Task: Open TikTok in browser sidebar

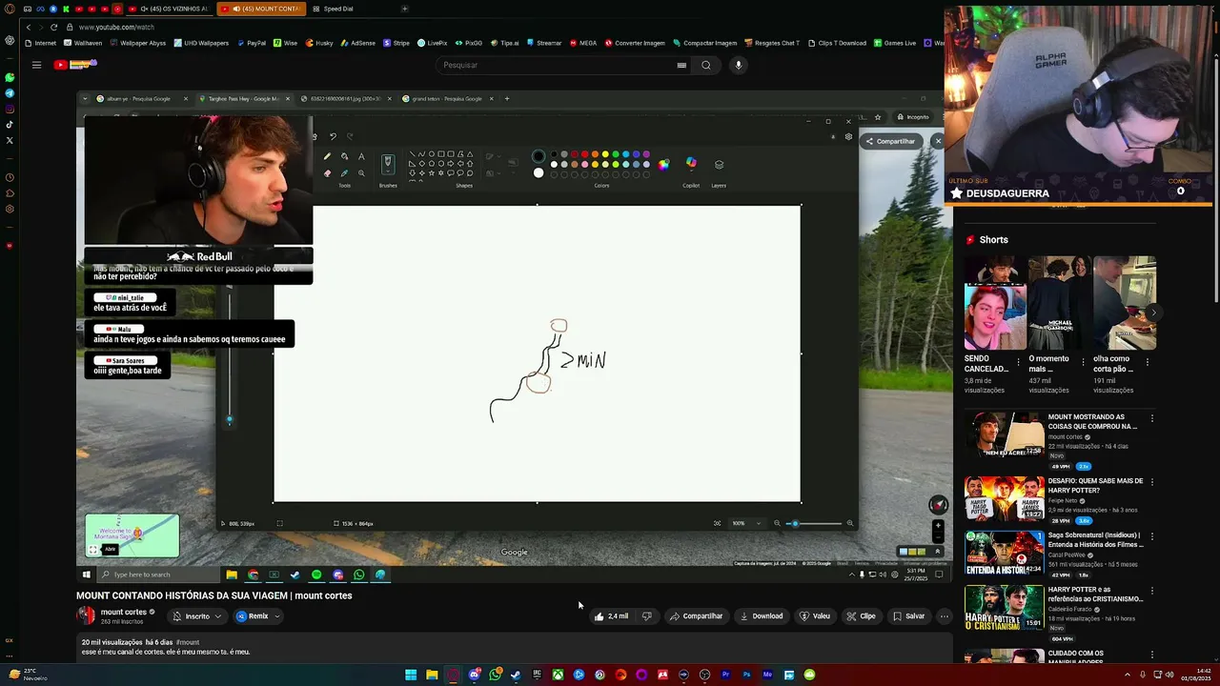Action: tap(10, 124)
